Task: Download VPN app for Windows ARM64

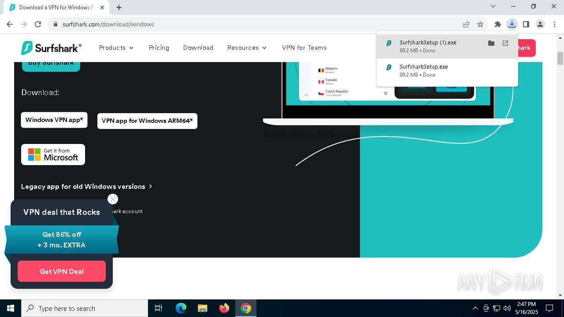Action: (x=147, y=121)
